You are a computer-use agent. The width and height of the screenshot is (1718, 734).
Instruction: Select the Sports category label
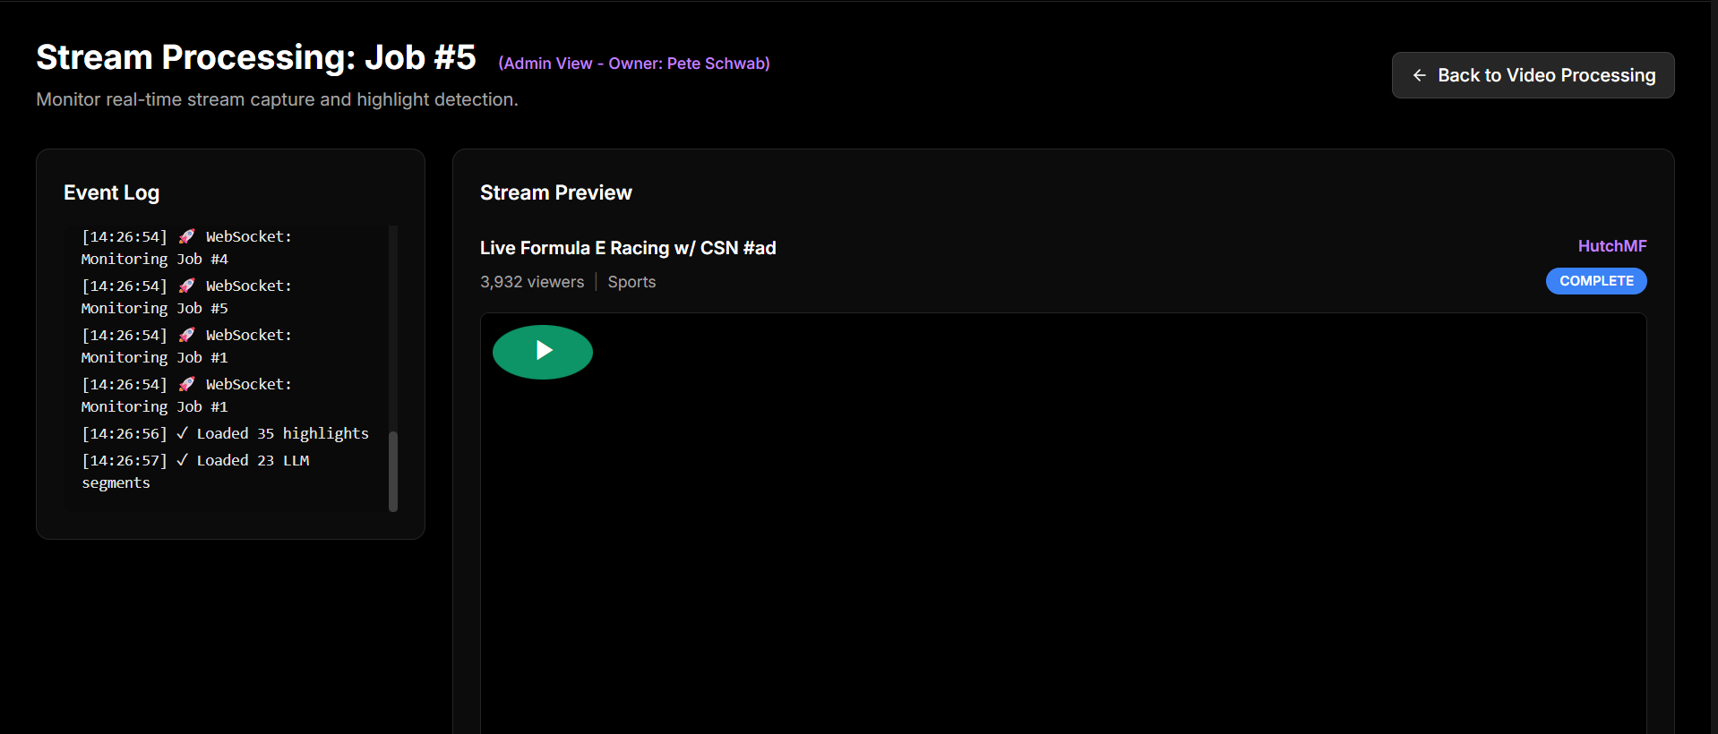click(631, 282)
